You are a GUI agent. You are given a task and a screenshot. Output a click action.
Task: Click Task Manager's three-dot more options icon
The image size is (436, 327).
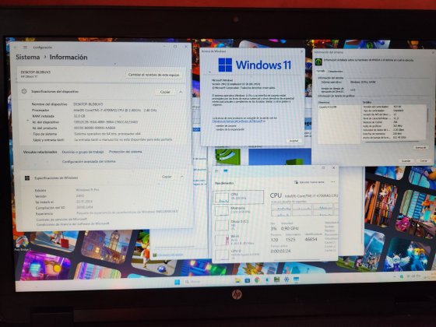pos(333,182)
